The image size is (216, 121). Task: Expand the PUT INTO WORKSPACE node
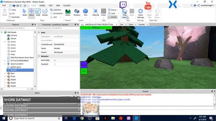click(x=5, y=61)
